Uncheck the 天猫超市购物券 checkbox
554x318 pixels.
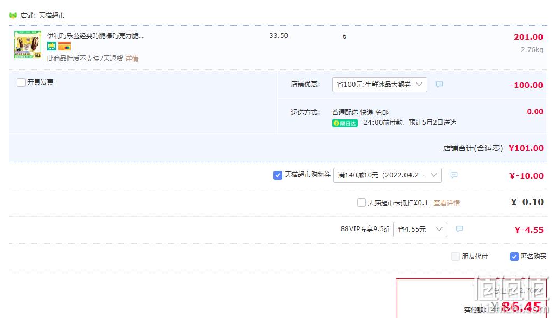(278, 175)
